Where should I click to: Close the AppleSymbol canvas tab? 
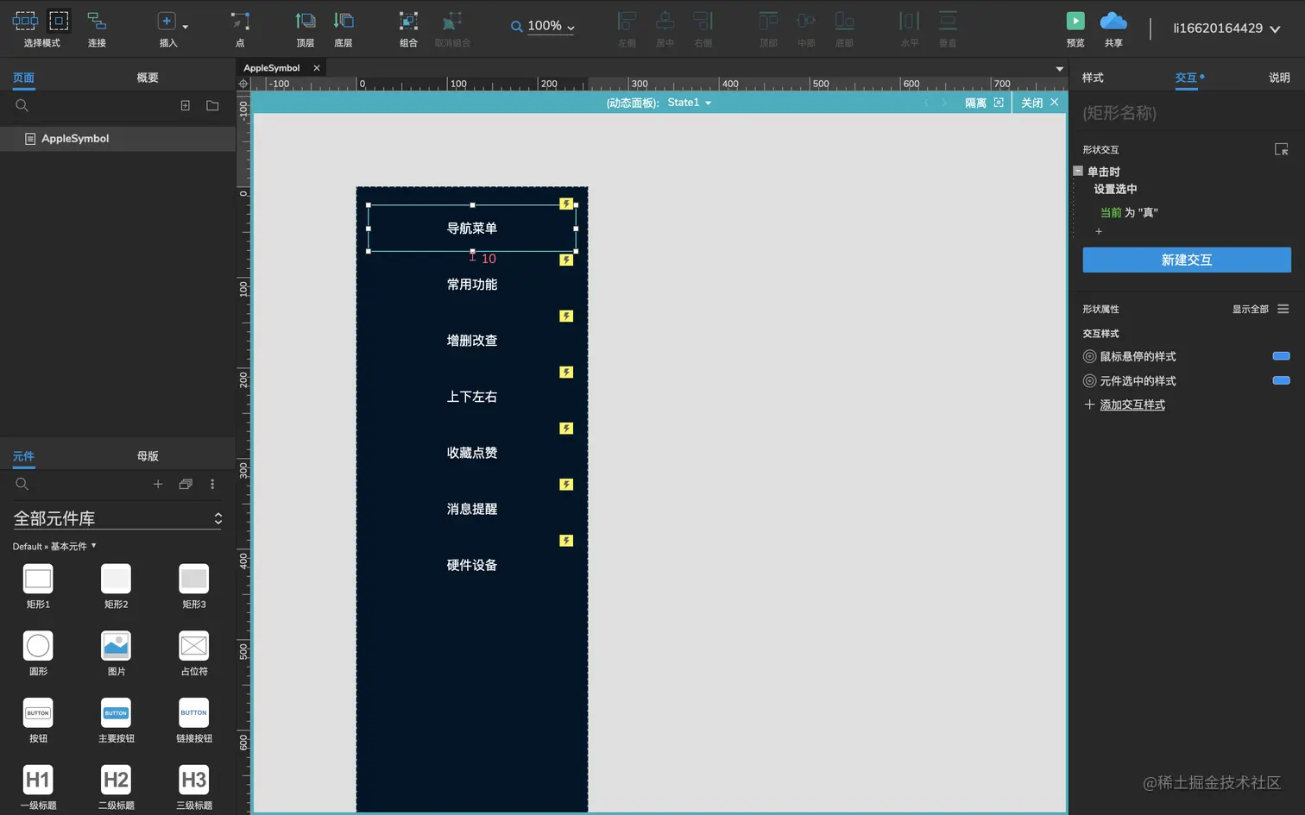pos(317,68)
